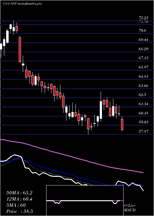This screenshot has height=216, width=154.
Task: Click the 67.13 price axis label
Action: coord(144,58)
